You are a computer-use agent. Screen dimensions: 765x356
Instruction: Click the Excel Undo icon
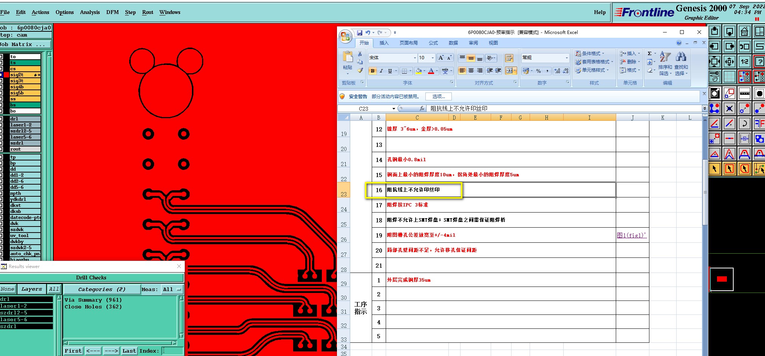(x=367, y=32)
